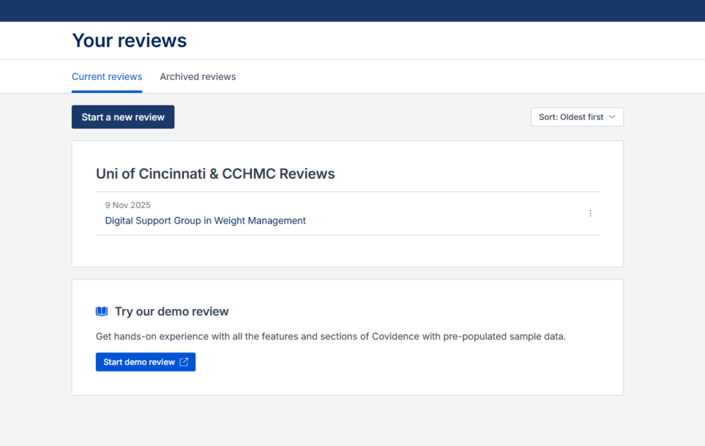Click the 9 Nov 2025 date label
Screen dimensions: 705x446
[x=127, y=205]
